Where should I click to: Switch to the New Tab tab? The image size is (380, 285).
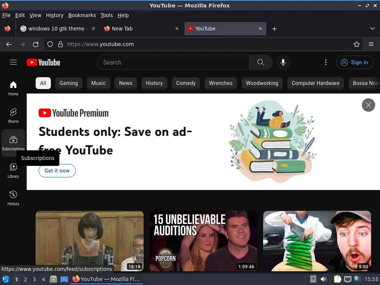tap(141, 29)
